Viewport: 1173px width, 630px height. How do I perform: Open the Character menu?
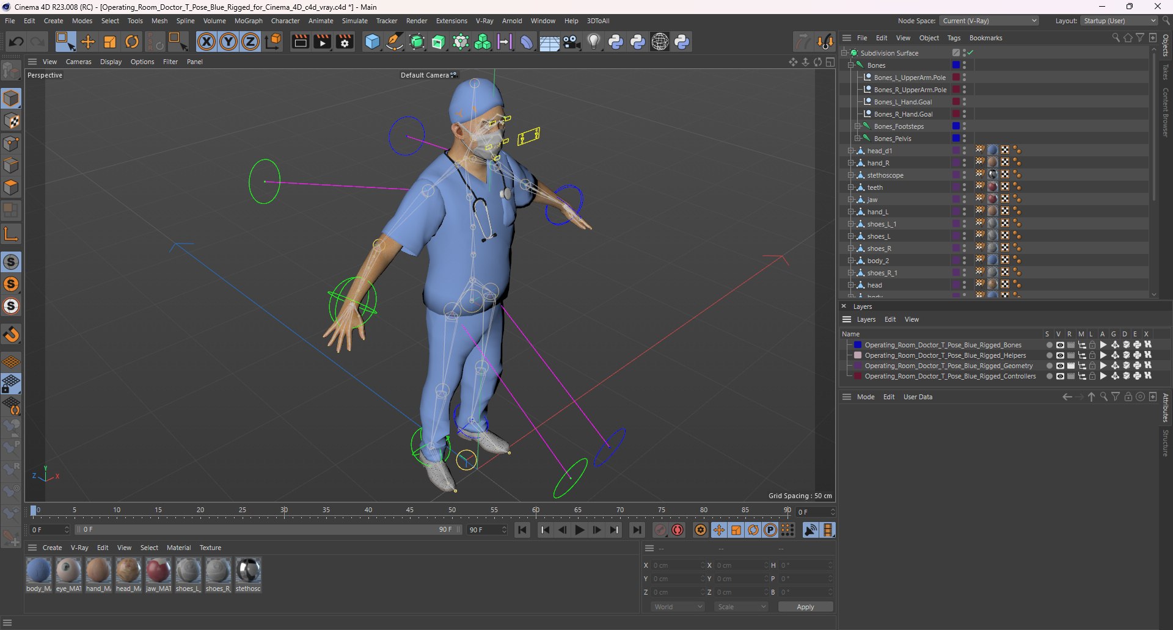(x=285, y=21)
